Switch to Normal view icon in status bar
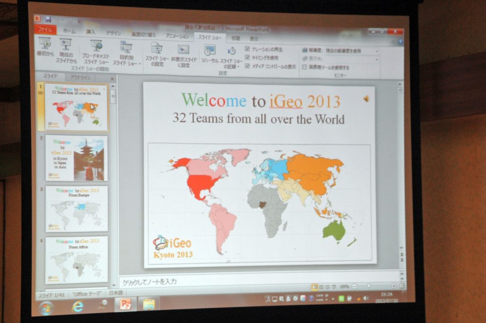Screen dimensions: 486x323 315,287
